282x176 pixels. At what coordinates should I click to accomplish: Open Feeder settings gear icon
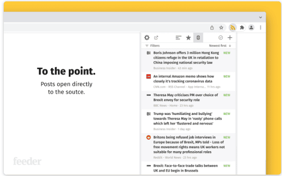tap(147, 37)
